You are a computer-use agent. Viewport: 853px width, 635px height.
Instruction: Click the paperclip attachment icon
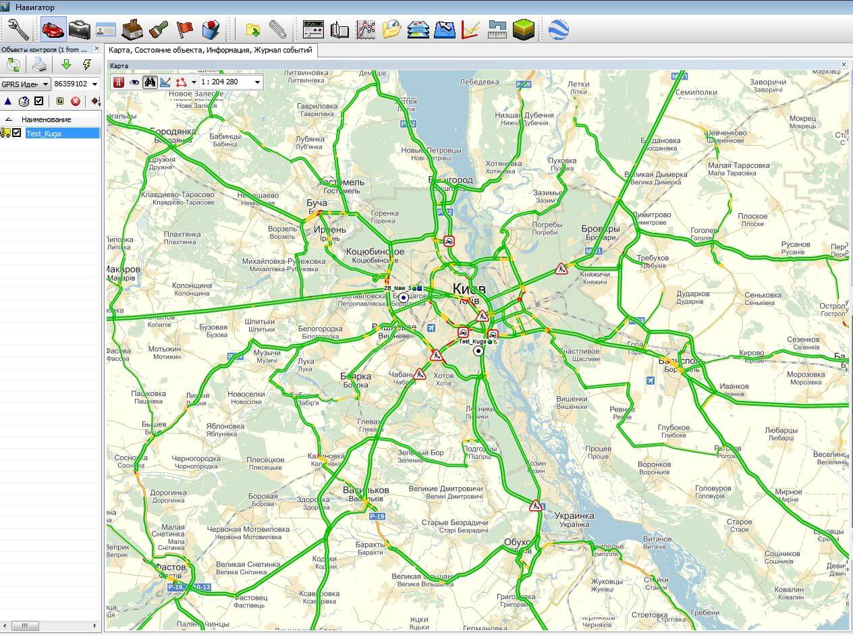point(277,30)
